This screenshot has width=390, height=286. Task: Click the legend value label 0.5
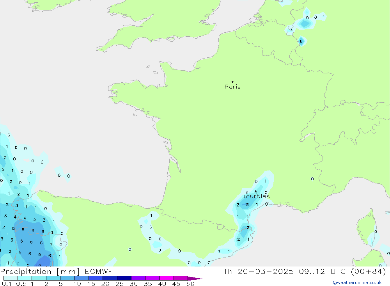(x=21, y=284)
